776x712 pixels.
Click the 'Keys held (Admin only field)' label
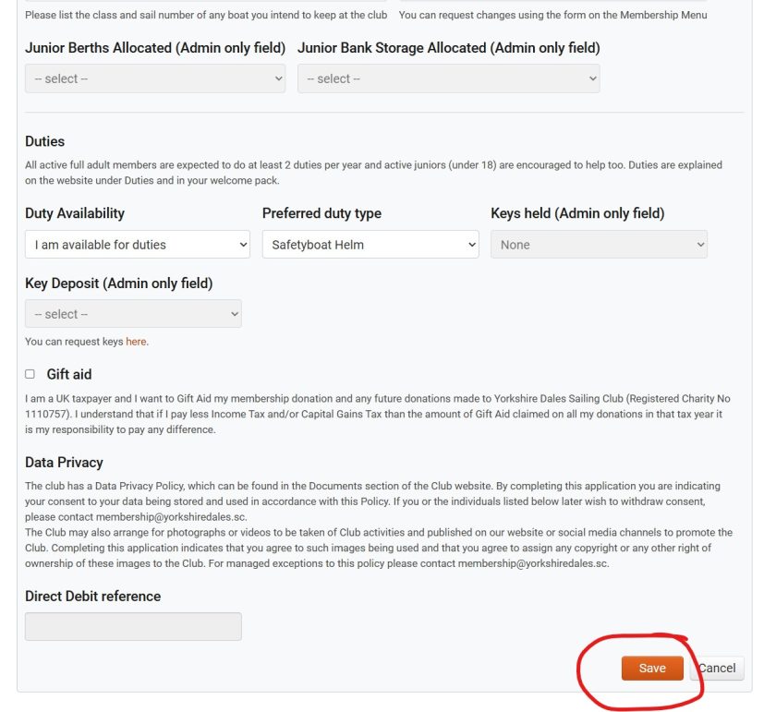577,213
